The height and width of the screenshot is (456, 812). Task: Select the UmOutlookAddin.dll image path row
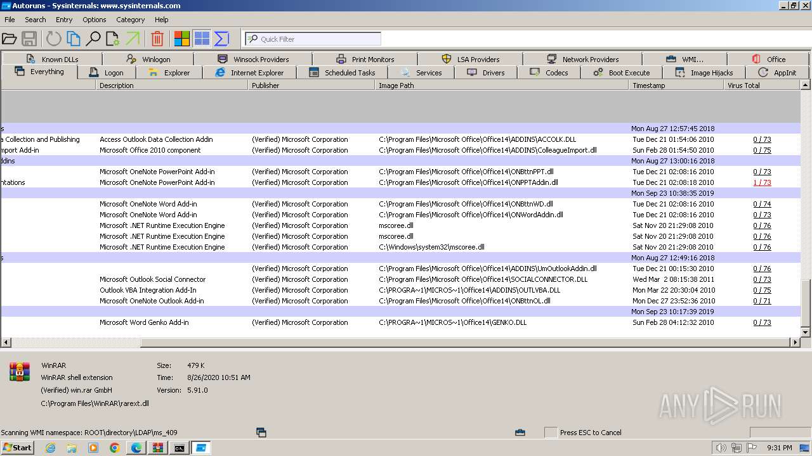401,269
